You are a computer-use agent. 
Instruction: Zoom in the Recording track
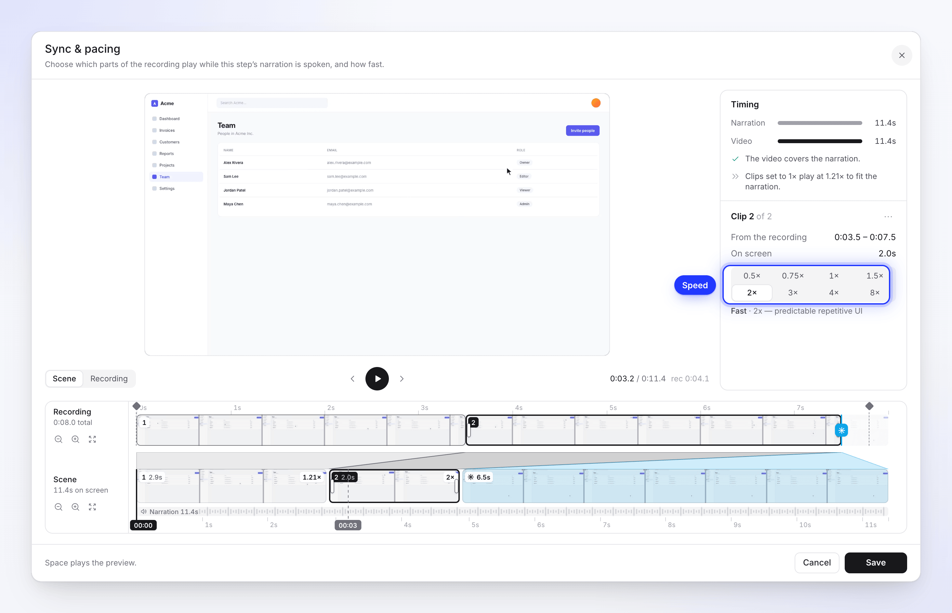(75, 439)
